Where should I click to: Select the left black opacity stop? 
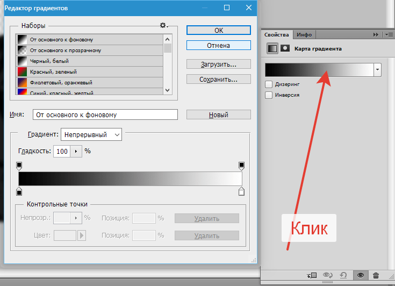point(19,166)
